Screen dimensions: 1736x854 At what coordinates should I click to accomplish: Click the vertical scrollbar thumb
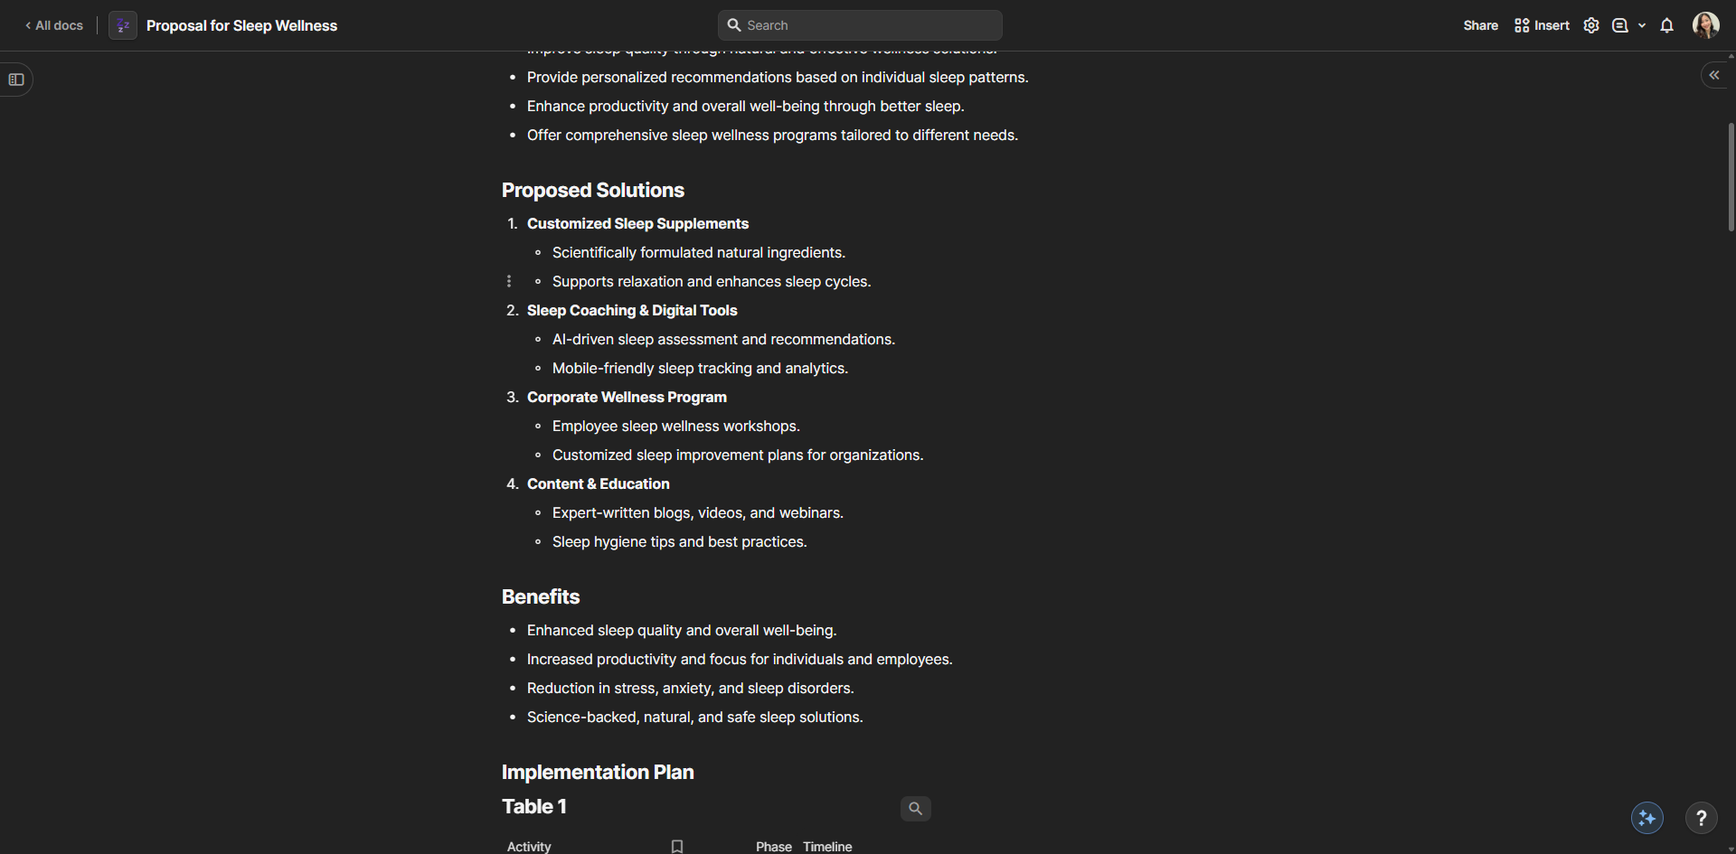tap(1731, 176)
